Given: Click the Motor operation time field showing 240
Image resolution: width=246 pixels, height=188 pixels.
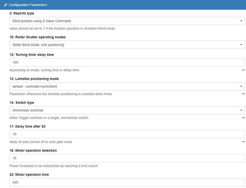Looking at the screenshot, I should (x=127, y=182).
